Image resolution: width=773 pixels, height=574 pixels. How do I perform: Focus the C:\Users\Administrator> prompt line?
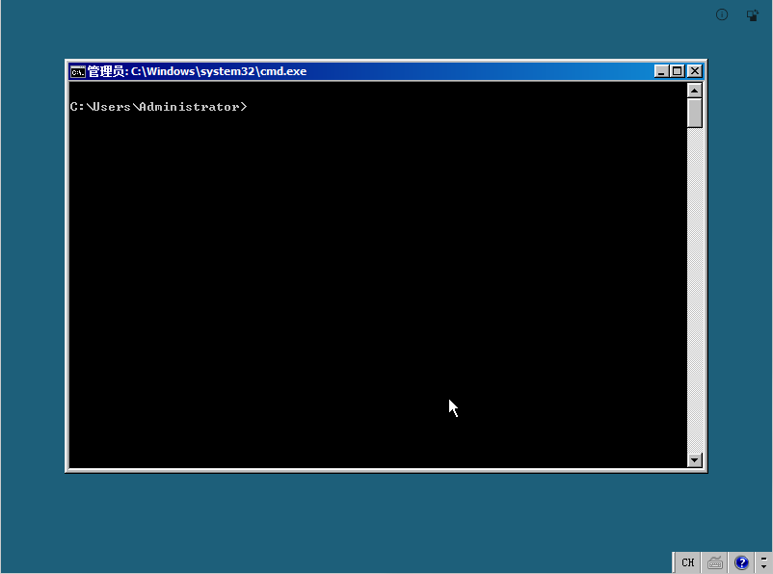click(158, 107)
